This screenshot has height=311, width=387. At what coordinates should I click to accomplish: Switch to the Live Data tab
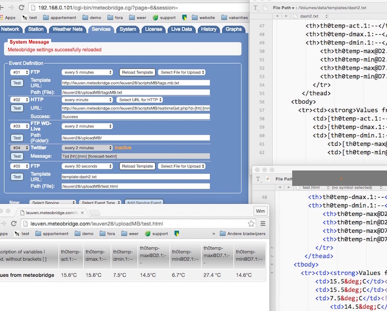(181, 29)
